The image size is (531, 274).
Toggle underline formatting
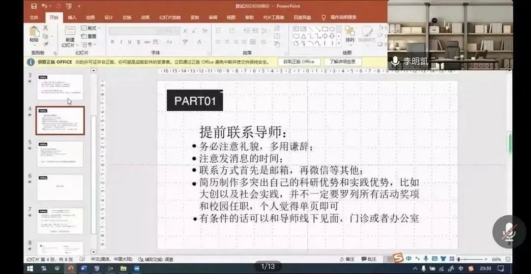130,42
